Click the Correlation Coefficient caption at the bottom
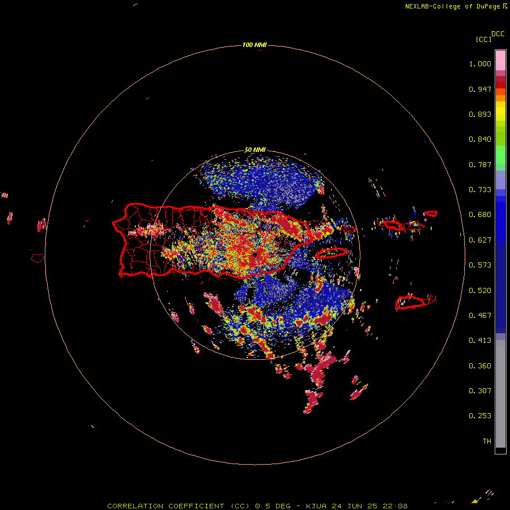This screenshot has height=510, width=510. [x=257, y=506]
